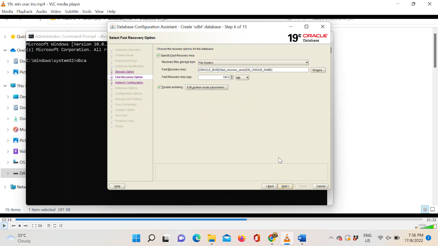Viewport: 438px width, 246px height.
Task: Click Back in the DBCA wizard
Action: (x=269, y=186)
